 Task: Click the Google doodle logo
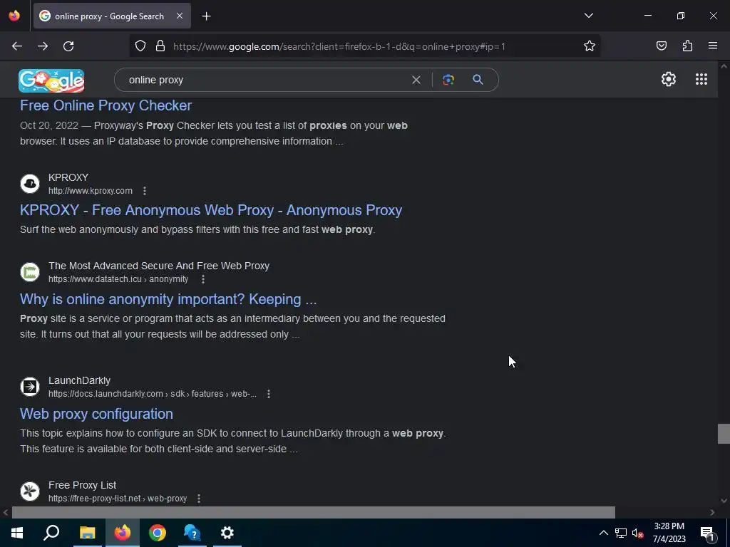pos(51,80)
